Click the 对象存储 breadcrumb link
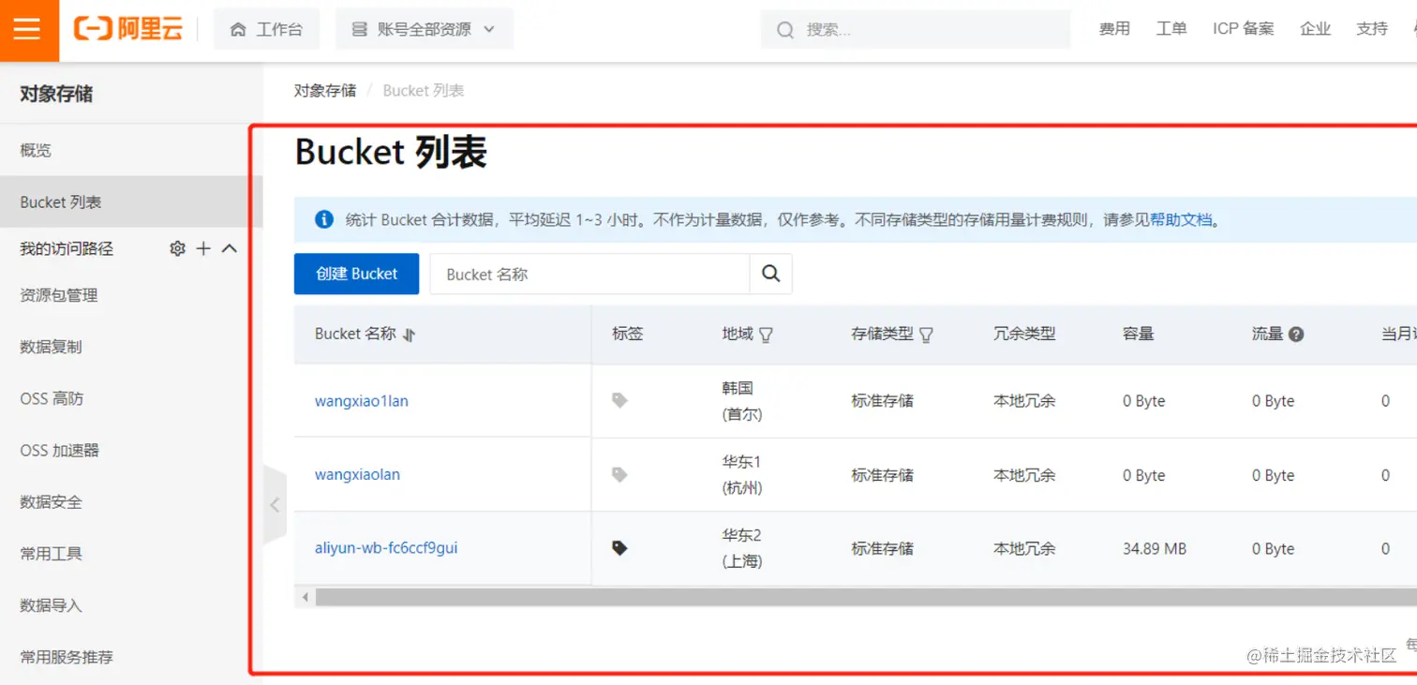The width and height of the screenshot is (1417, 685). [325, 91]
